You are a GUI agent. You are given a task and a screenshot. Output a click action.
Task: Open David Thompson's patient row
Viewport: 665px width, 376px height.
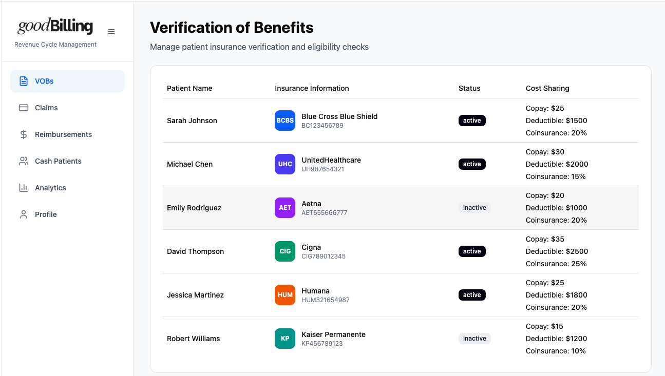click(x=195, y=251)
